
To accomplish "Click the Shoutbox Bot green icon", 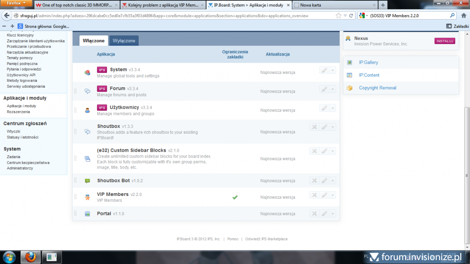I will tap(87, 181).
